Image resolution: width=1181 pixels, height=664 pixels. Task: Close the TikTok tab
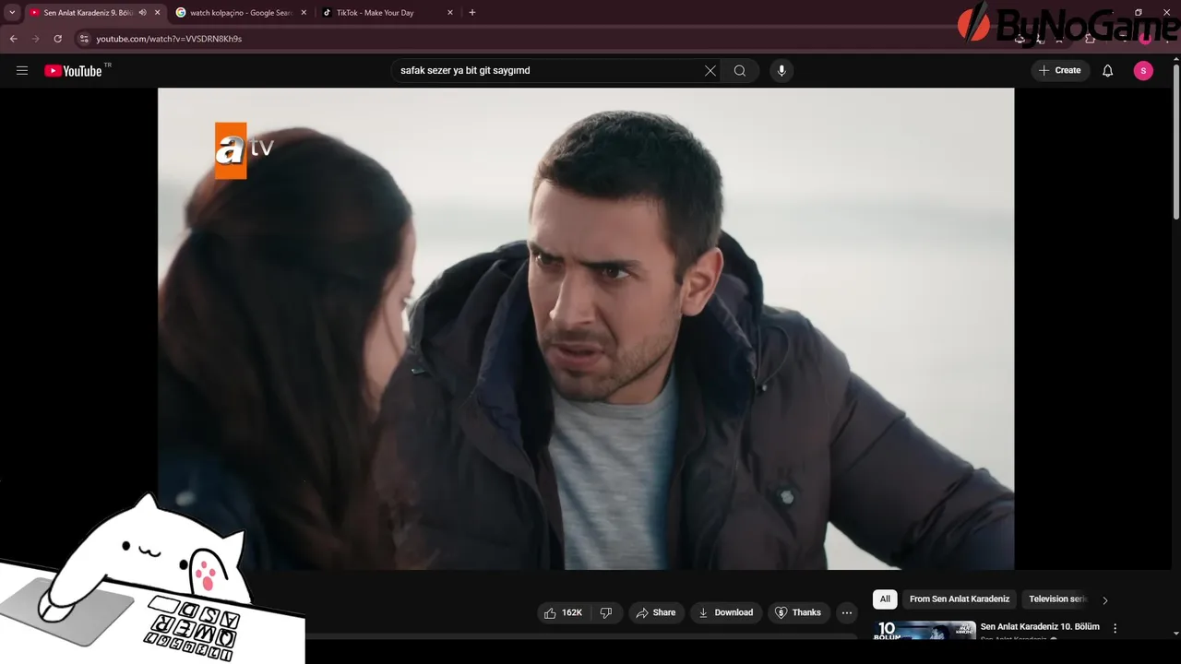[450, 13]
